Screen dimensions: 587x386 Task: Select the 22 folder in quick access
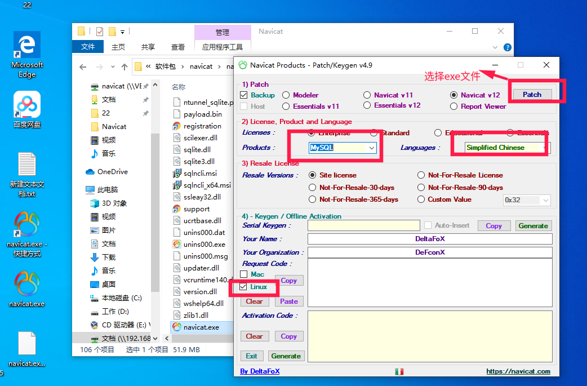click(x=106, y=113)
